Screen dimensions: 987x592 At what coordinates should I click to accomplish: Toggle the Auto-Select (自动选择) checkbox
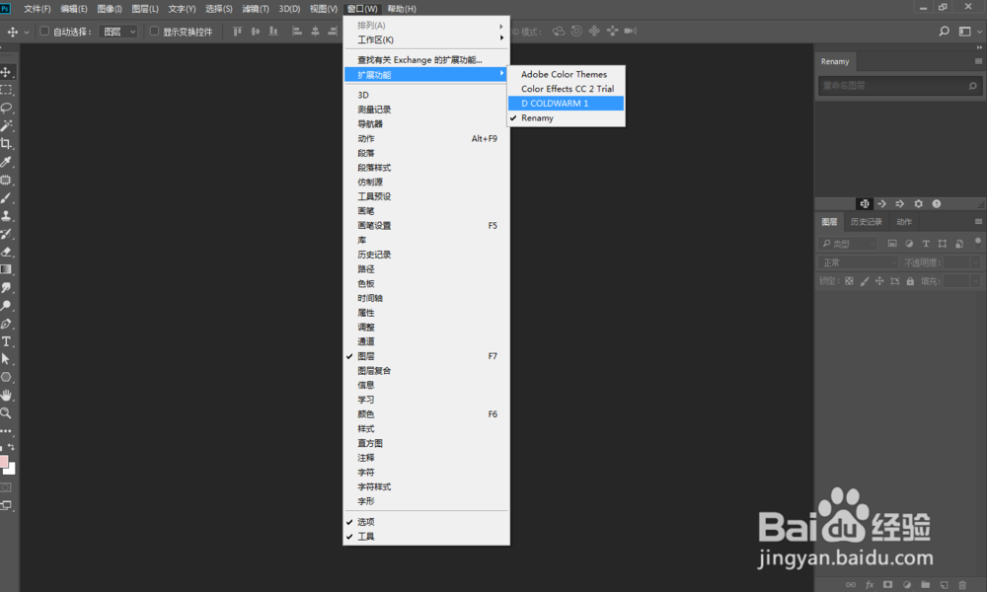pyautogui.click(x=44, y=31)
